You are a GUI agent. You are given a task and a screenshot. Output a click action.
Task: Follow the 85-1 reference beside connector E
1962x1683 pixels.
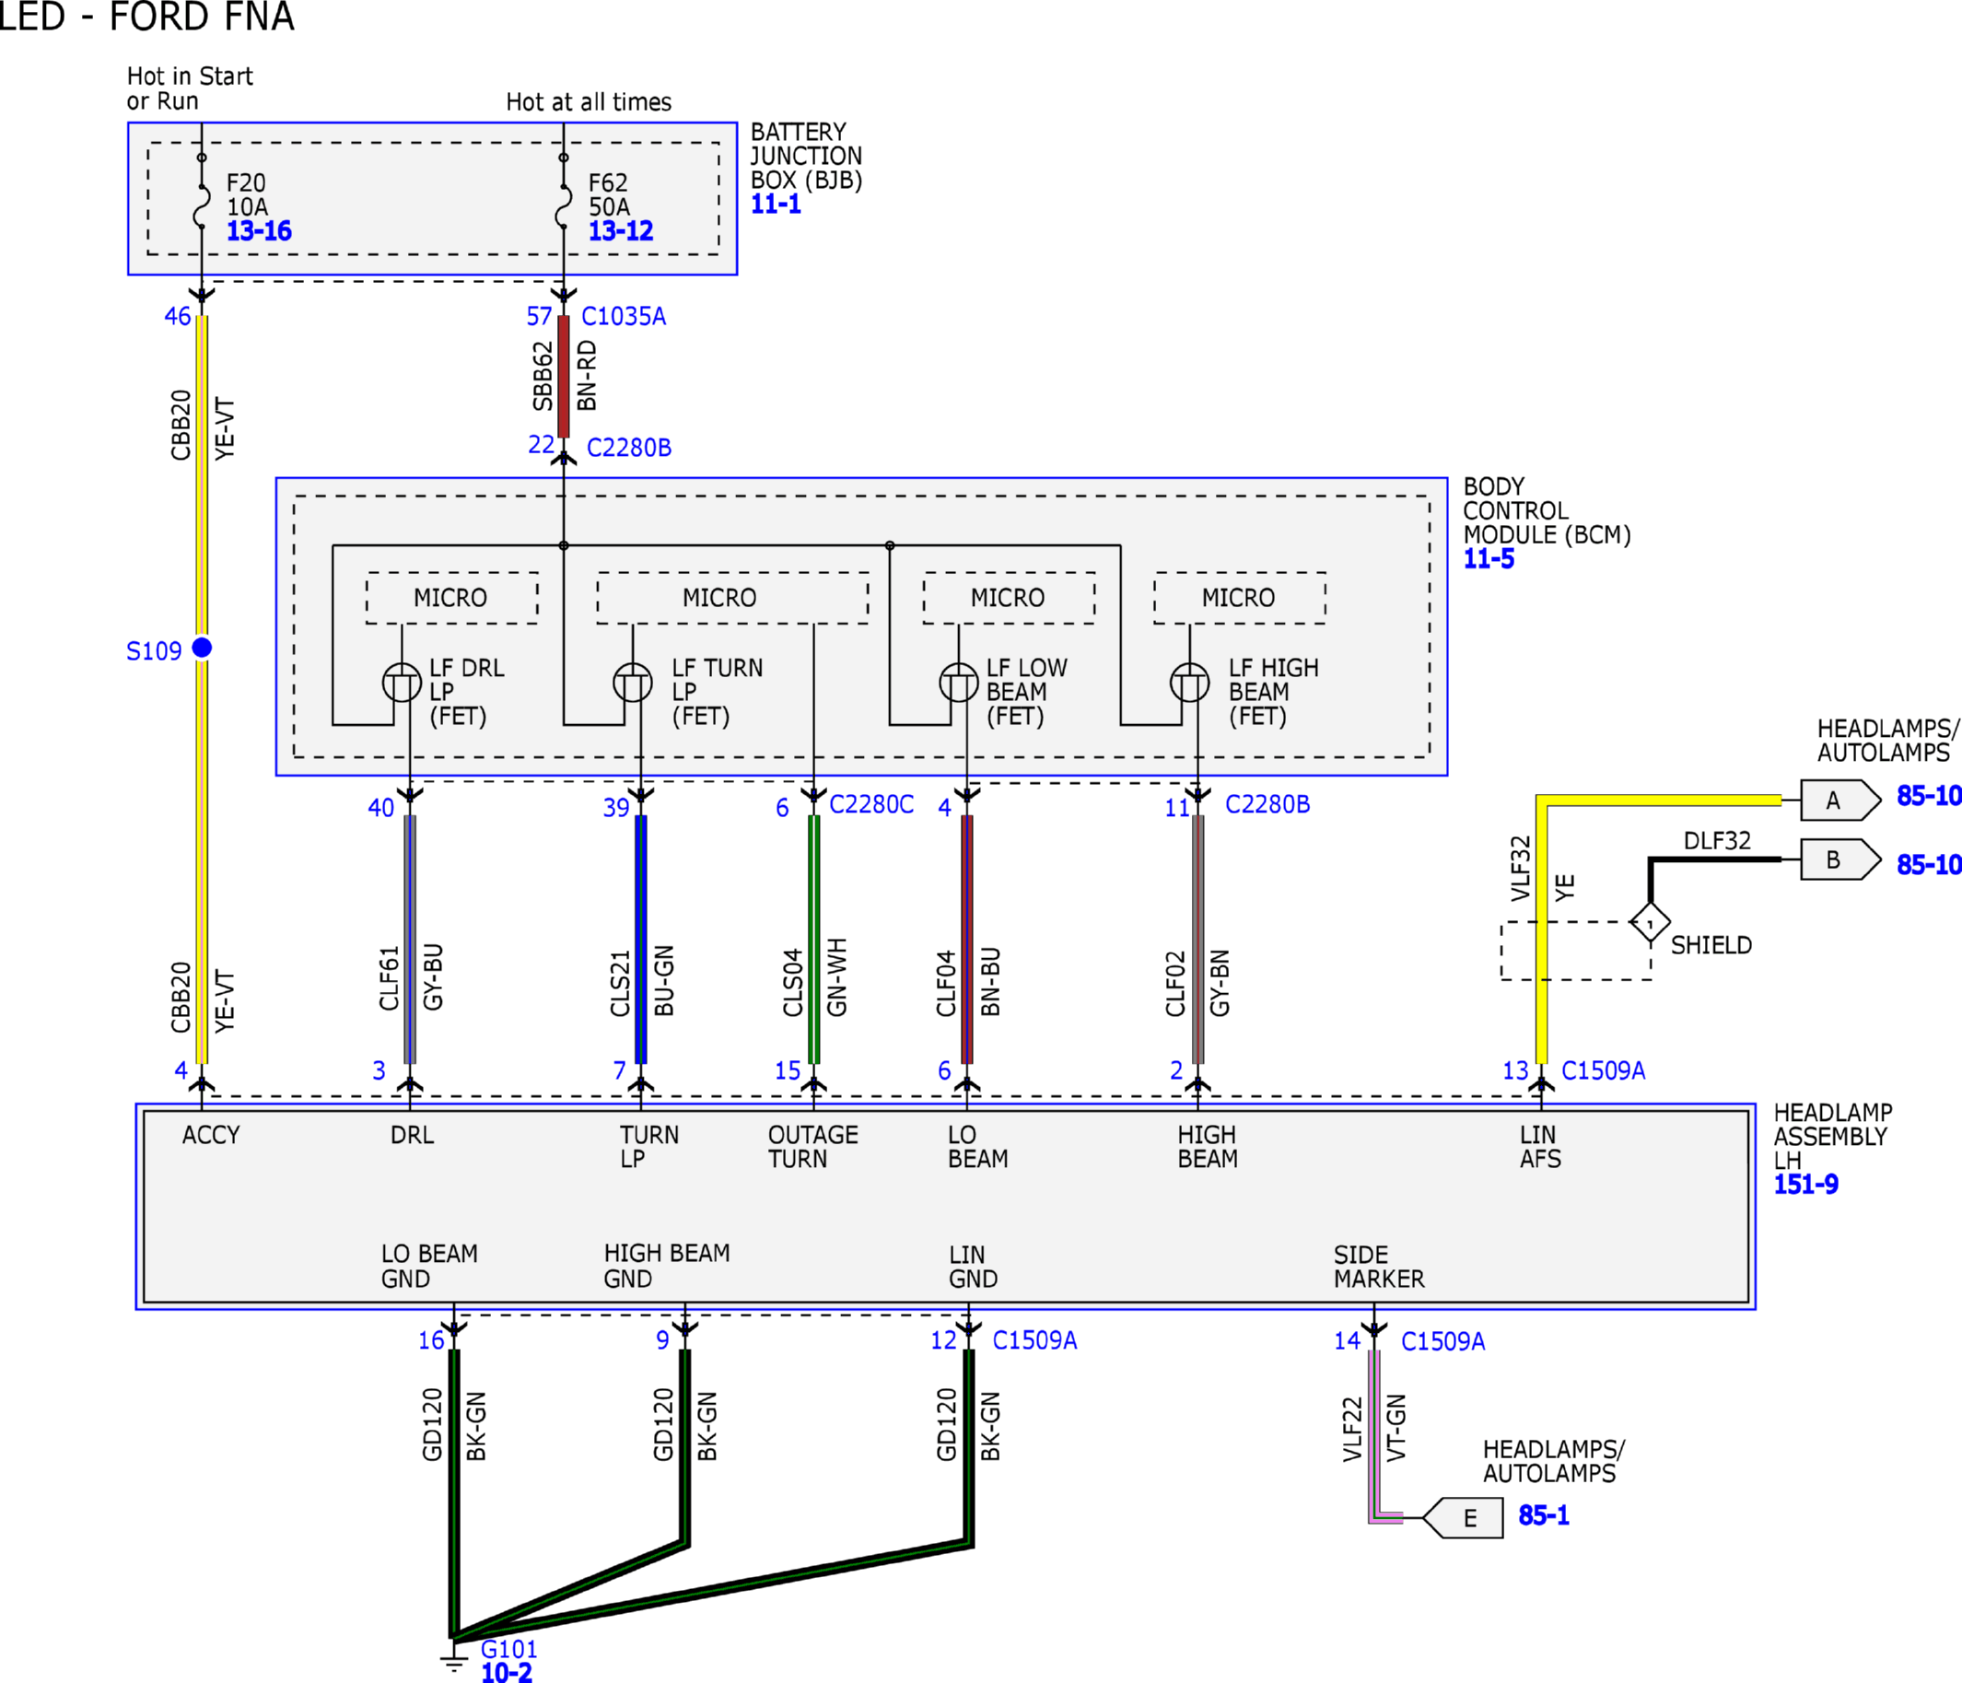tap(1545, 1515)
